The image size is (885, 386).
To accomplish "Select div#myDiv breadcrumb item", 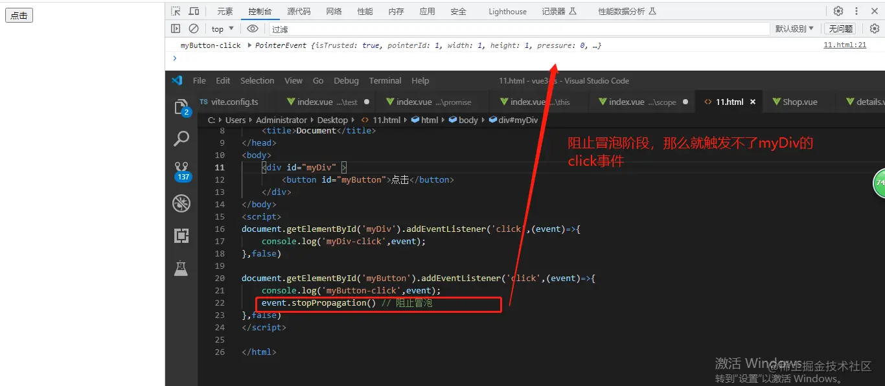I will 513,120.
